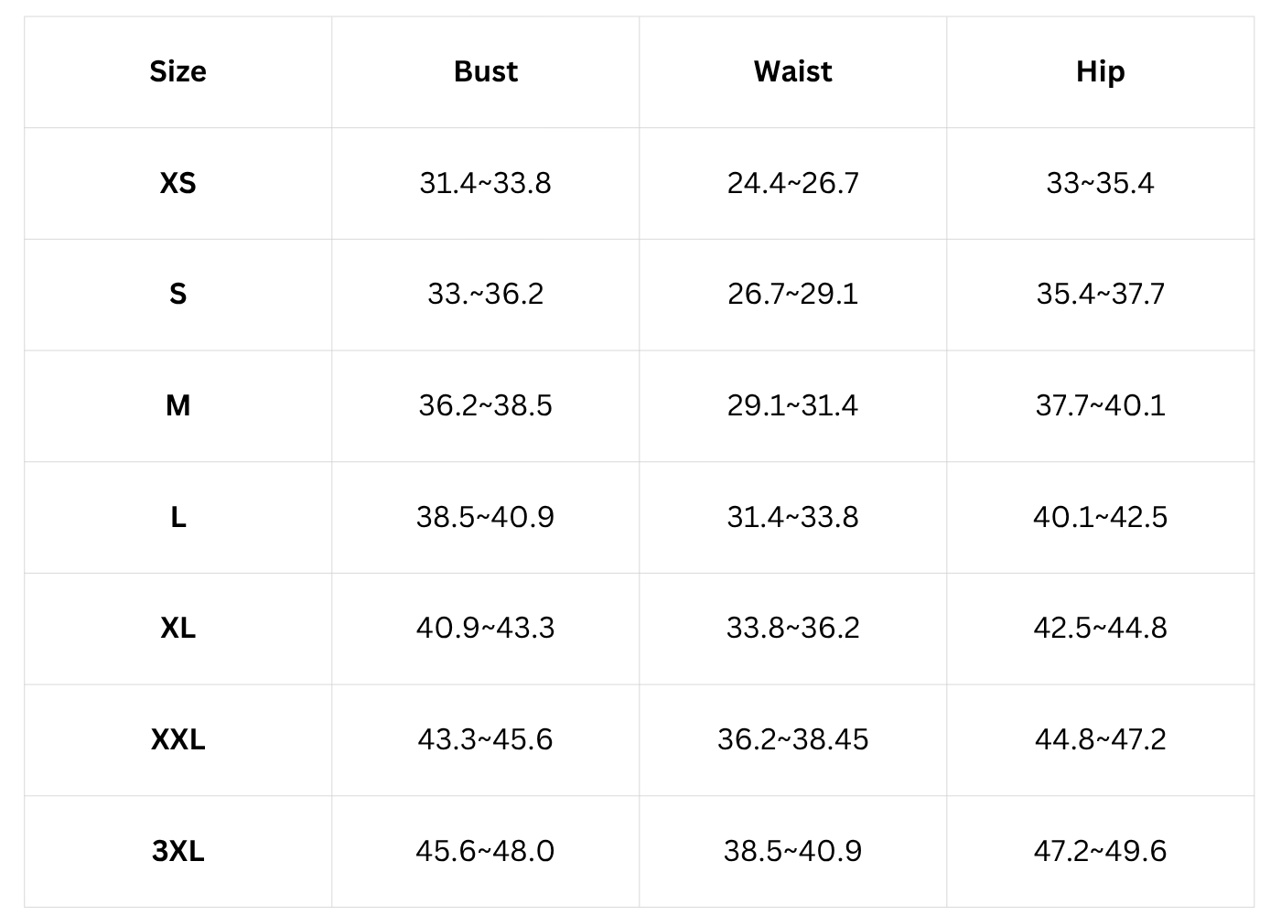Select bust value 38.5~40.9
This screenshot has width=1281, height=915.
[485, 517]
